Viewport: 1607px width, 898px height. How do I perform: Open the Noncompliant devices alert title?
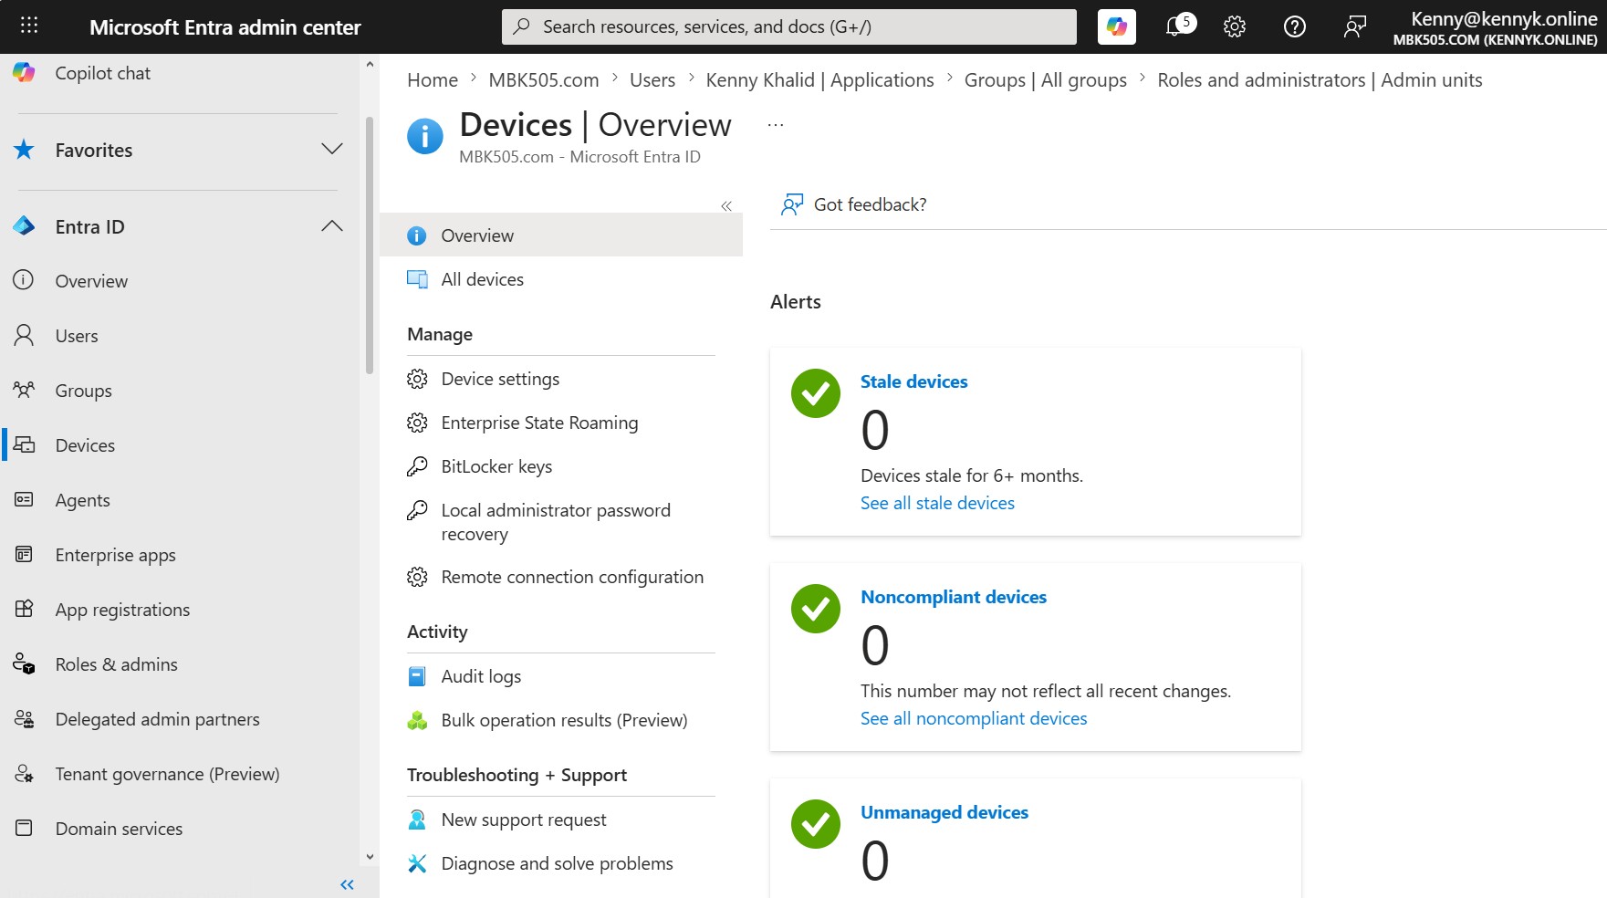click(954, 597)
